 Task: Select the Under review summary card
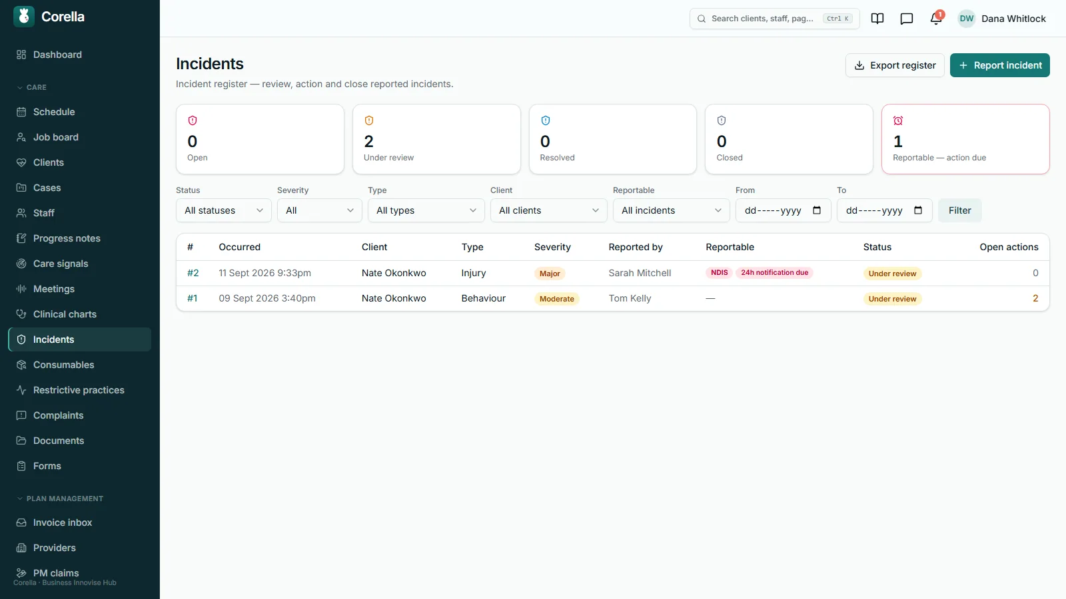(x=436, y=139)
